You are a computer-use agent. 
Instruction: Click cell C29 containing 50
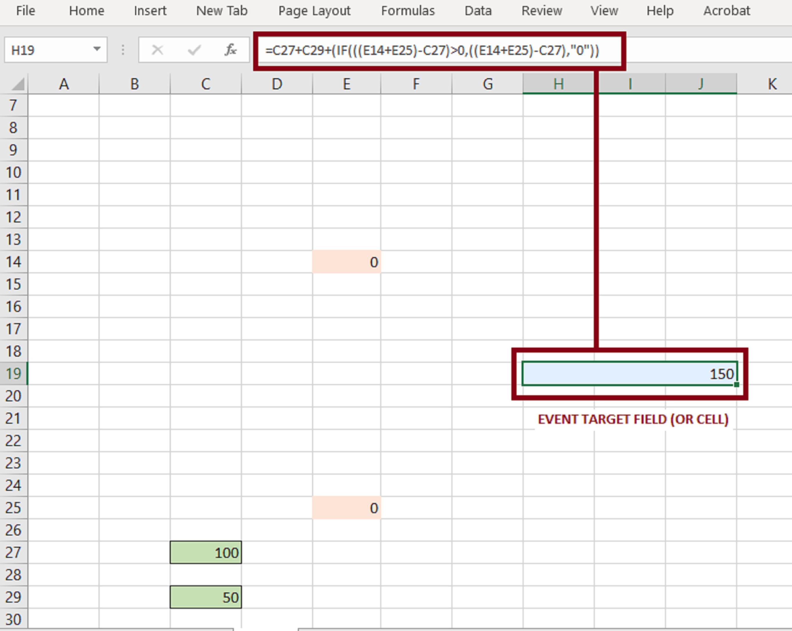click(x=206, y=597)
